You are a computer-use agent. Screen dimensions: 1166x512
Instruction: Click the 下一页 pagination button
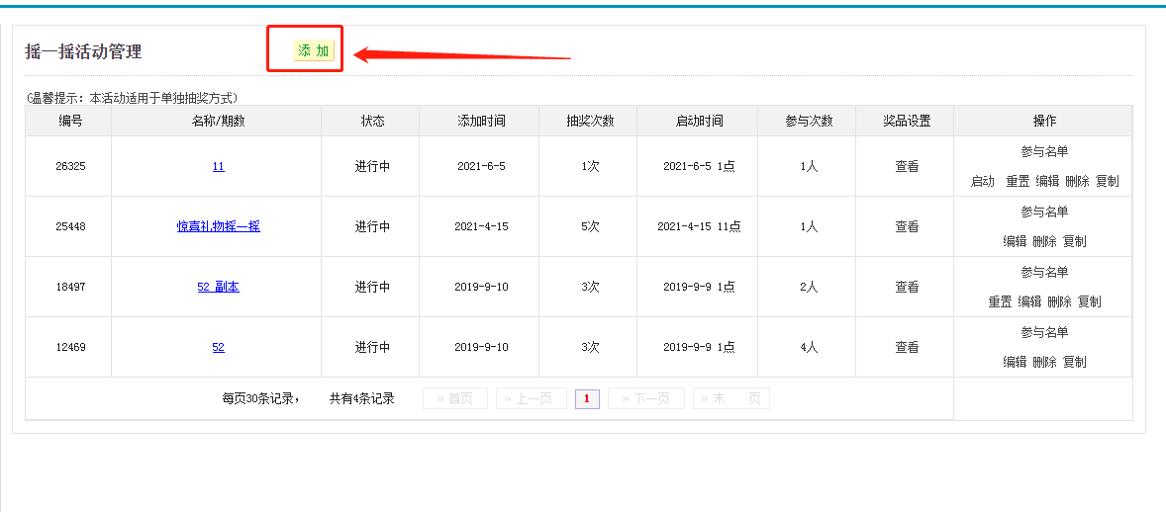(x=645, y=399)
